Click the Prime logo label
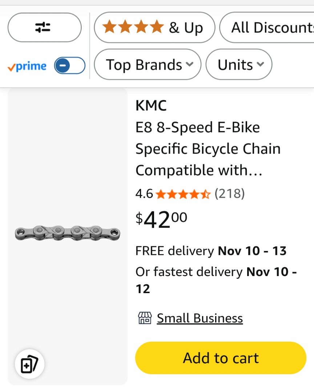Screen dimensions: 314x389 coord(27,66)
